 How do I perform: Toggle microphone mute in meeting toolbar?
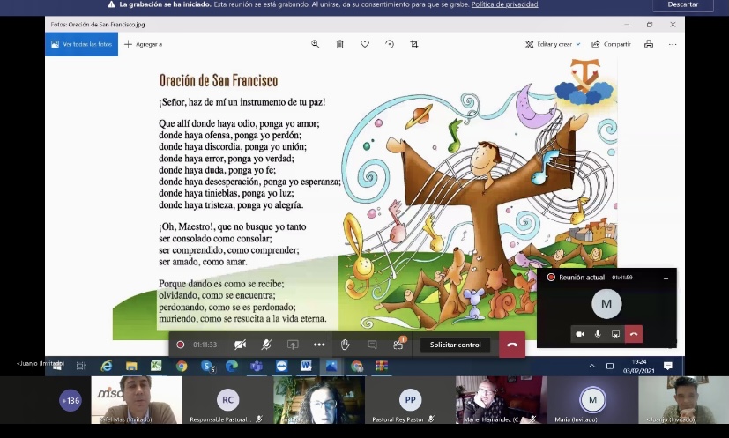coord(266,345)
